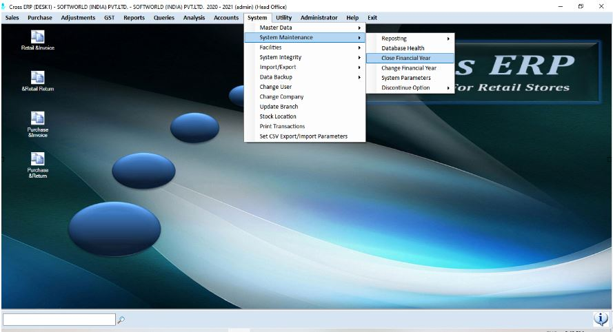The height and width of the screenshot is (332, 613).
Task: Select Close Financial Year menu entry
Action: point(406,59)
